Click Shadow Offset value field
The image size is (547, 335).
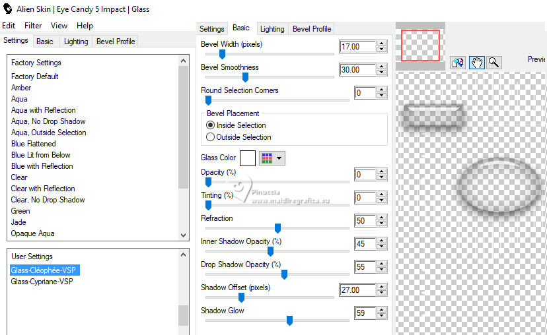(x=357, y=289)
